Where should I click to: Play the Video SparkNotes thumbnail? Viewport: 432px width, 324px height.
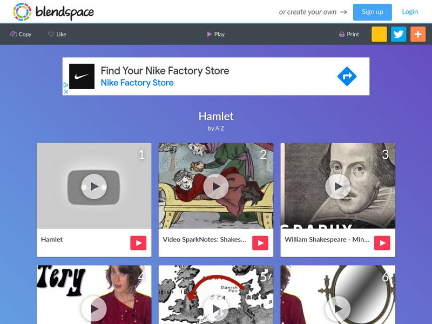pos(215,186)
